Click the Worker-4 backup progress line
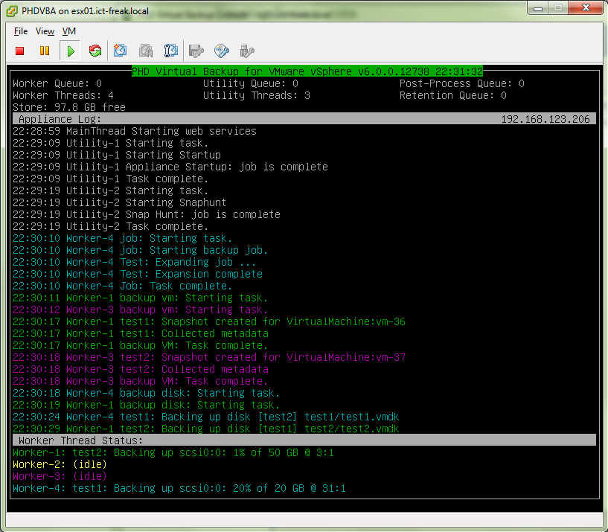608x532 pixels. 179,488
